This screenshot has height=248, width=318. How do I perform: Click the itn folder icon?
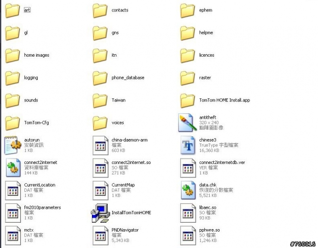point(100,55)
